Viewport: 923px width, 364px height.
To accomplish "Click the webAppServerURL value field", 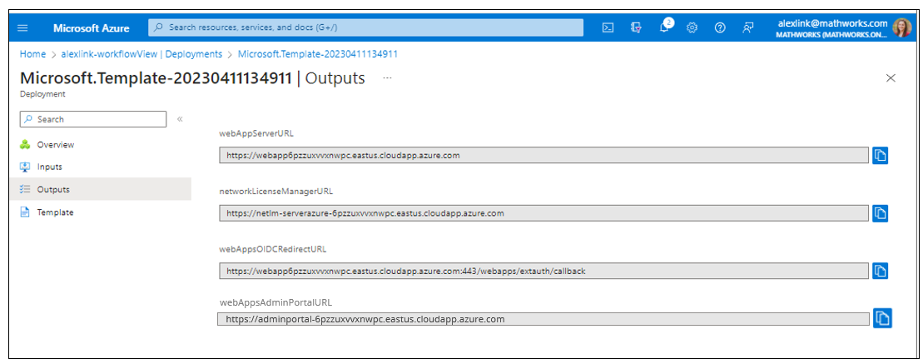I will coord(544,156).
